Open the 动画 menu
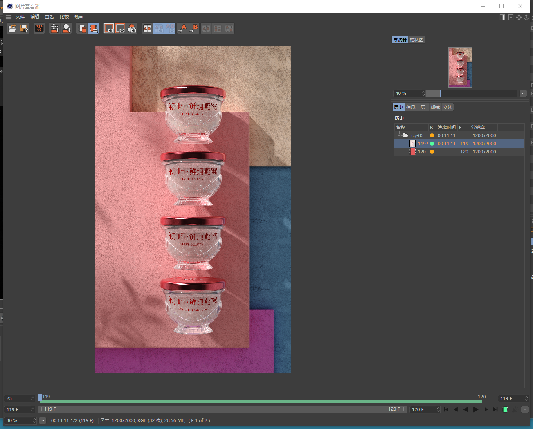This screenshot has height=429, width=533. [x=79, y=17]
